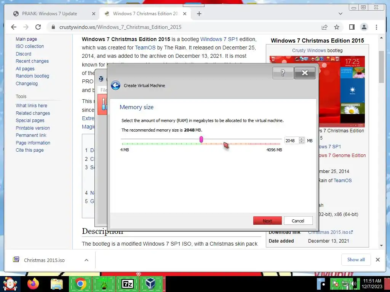Click the memory size slider handle
The image size is (390, 292).
(201, 139)
